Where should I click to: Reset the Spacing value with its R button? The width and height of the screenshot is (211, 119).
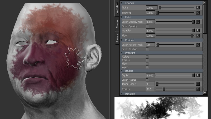coord(198,12)
